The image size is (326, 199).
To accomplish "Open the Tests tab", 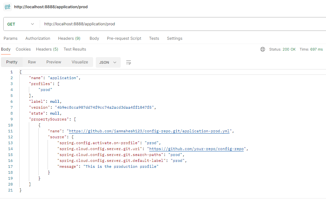I will (154, 38).
